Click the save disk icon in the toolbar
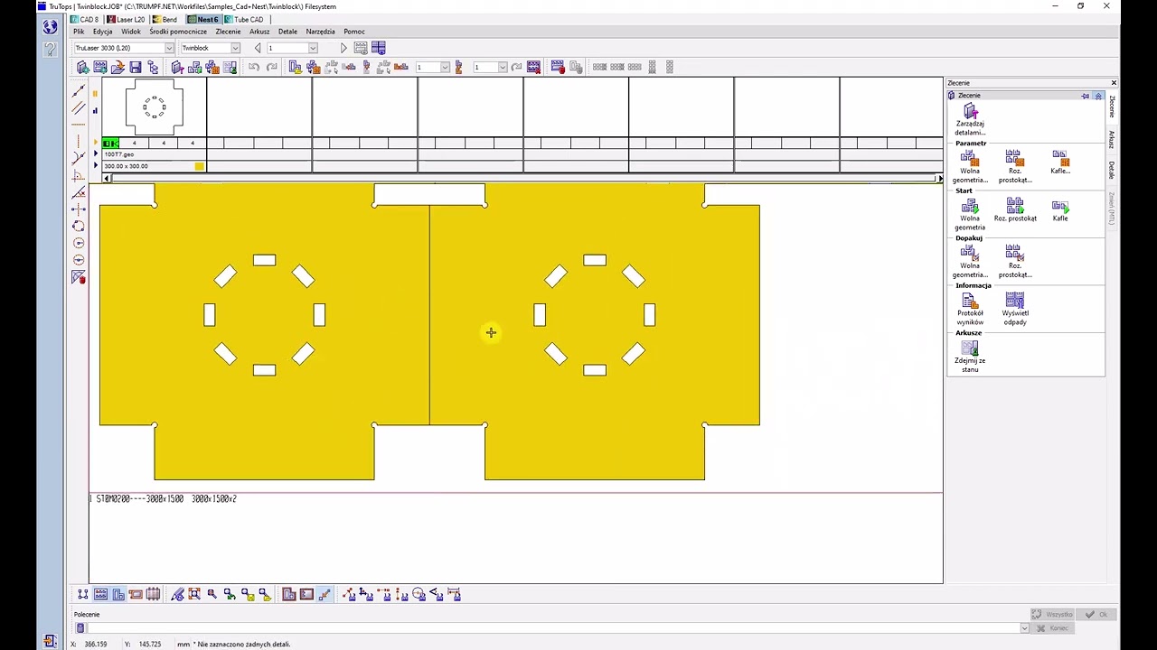 tap(135, 67)
